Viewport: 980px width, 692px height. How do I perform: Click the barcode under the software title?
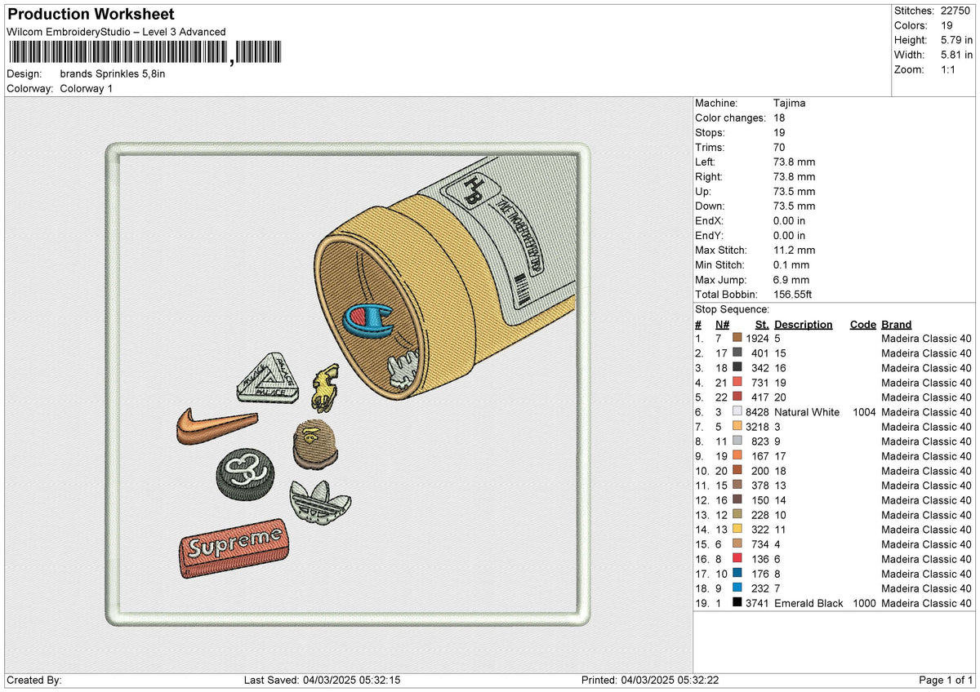pyautogui.click(x=145, y=53)
